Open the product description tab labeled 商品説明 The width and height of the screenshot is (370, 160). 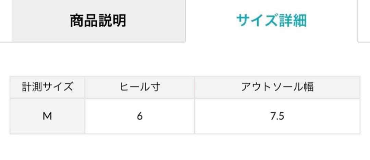tap(98, 21)
